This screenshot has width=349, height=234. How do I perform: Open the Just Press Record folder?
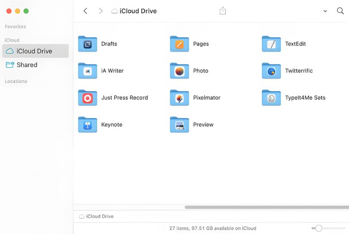pos(88,98)
